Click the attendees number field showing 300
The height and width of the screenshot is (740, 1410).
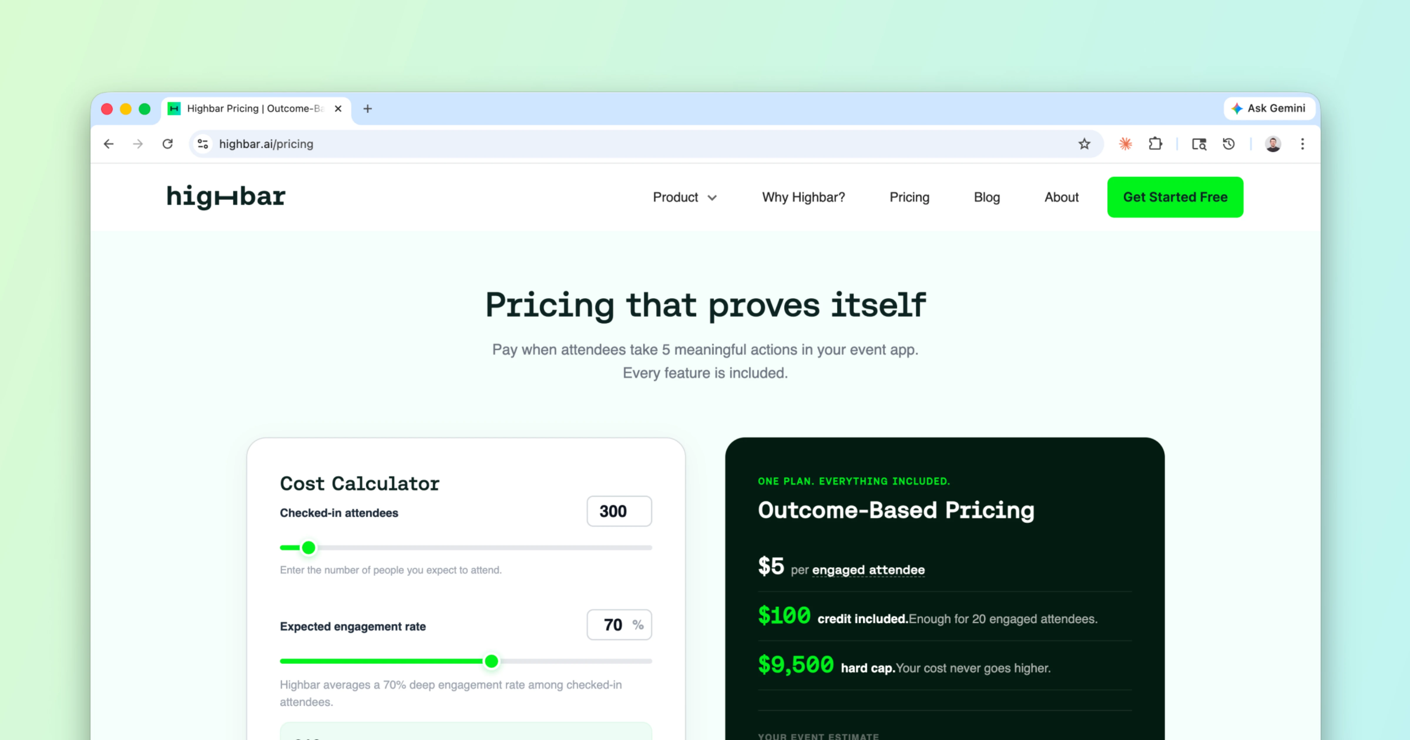coord(619,511)
